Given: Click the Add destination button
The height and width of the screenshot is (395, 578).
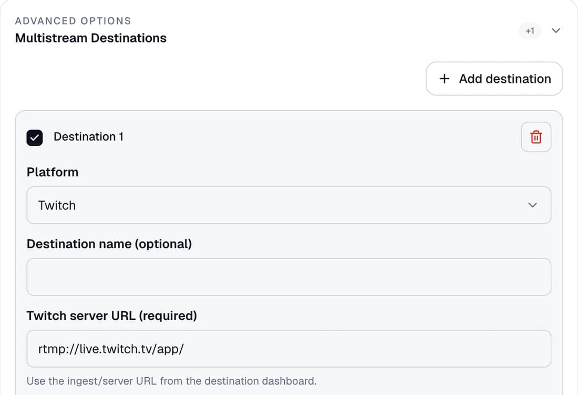Looking at the screenshot, I should [494, 78].
